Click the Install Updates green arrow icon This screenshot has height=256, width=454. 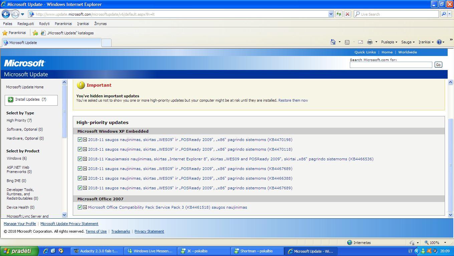10,99
